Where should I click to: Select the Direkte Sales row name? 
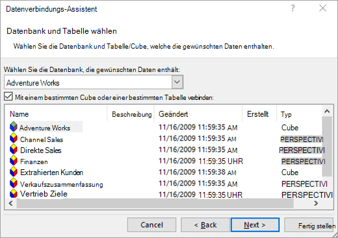[41, 150]
